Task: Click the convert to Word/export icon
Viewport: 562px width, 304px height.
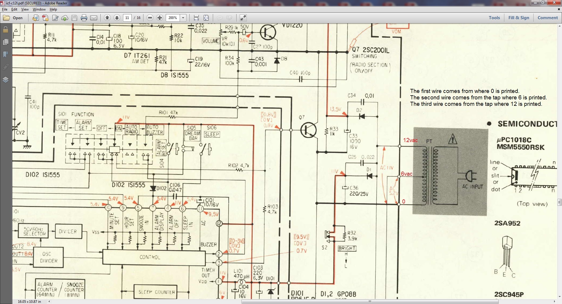Action: [35, 18]
